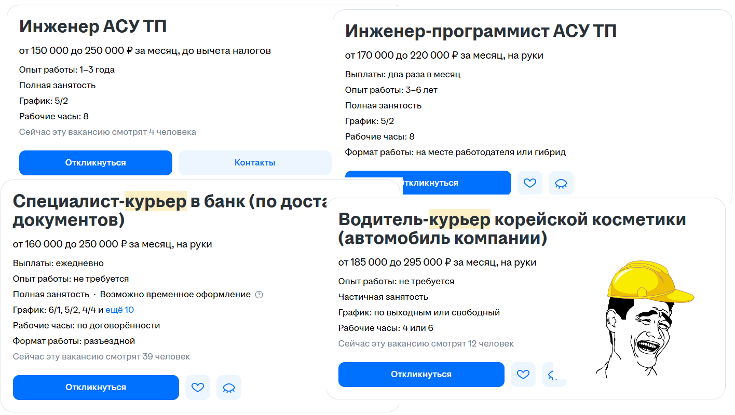Click the salary line 'от 185 000 до 295 000'

(x=438, y=262)
